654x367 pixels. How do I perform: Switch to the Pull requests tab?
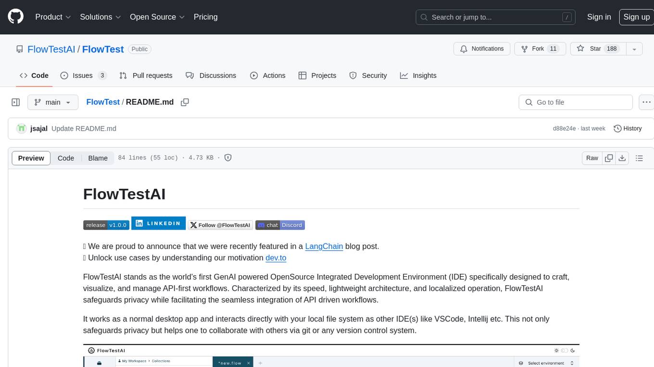(x=146, y=75)
